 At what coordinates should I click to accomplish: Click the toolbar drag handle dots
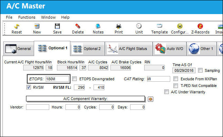point(5,29)
